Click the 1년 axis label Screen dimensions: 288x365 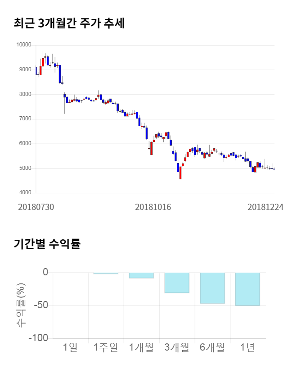pos(247,347)
